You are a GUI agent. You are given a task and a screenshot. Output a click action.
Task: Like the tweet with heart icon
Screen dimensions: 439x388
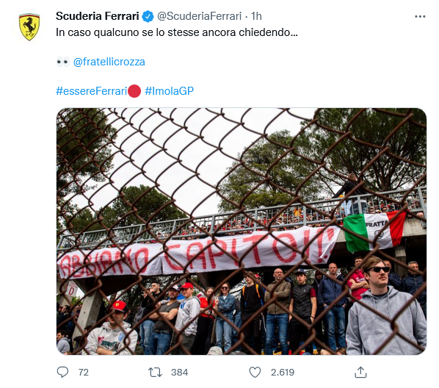pos(255,373)
